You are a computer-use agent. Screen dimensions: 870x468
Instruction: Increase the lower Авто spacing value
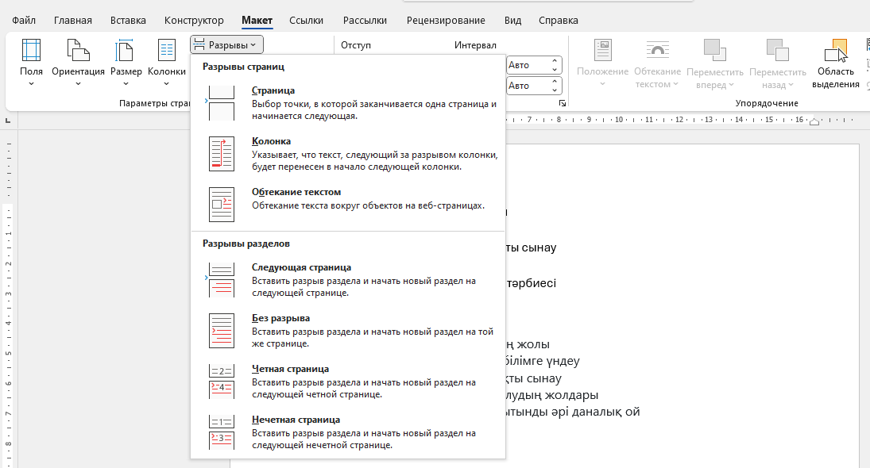coord(555,82)
